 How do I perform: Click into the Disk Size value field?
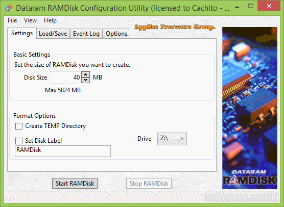point(65,77)
